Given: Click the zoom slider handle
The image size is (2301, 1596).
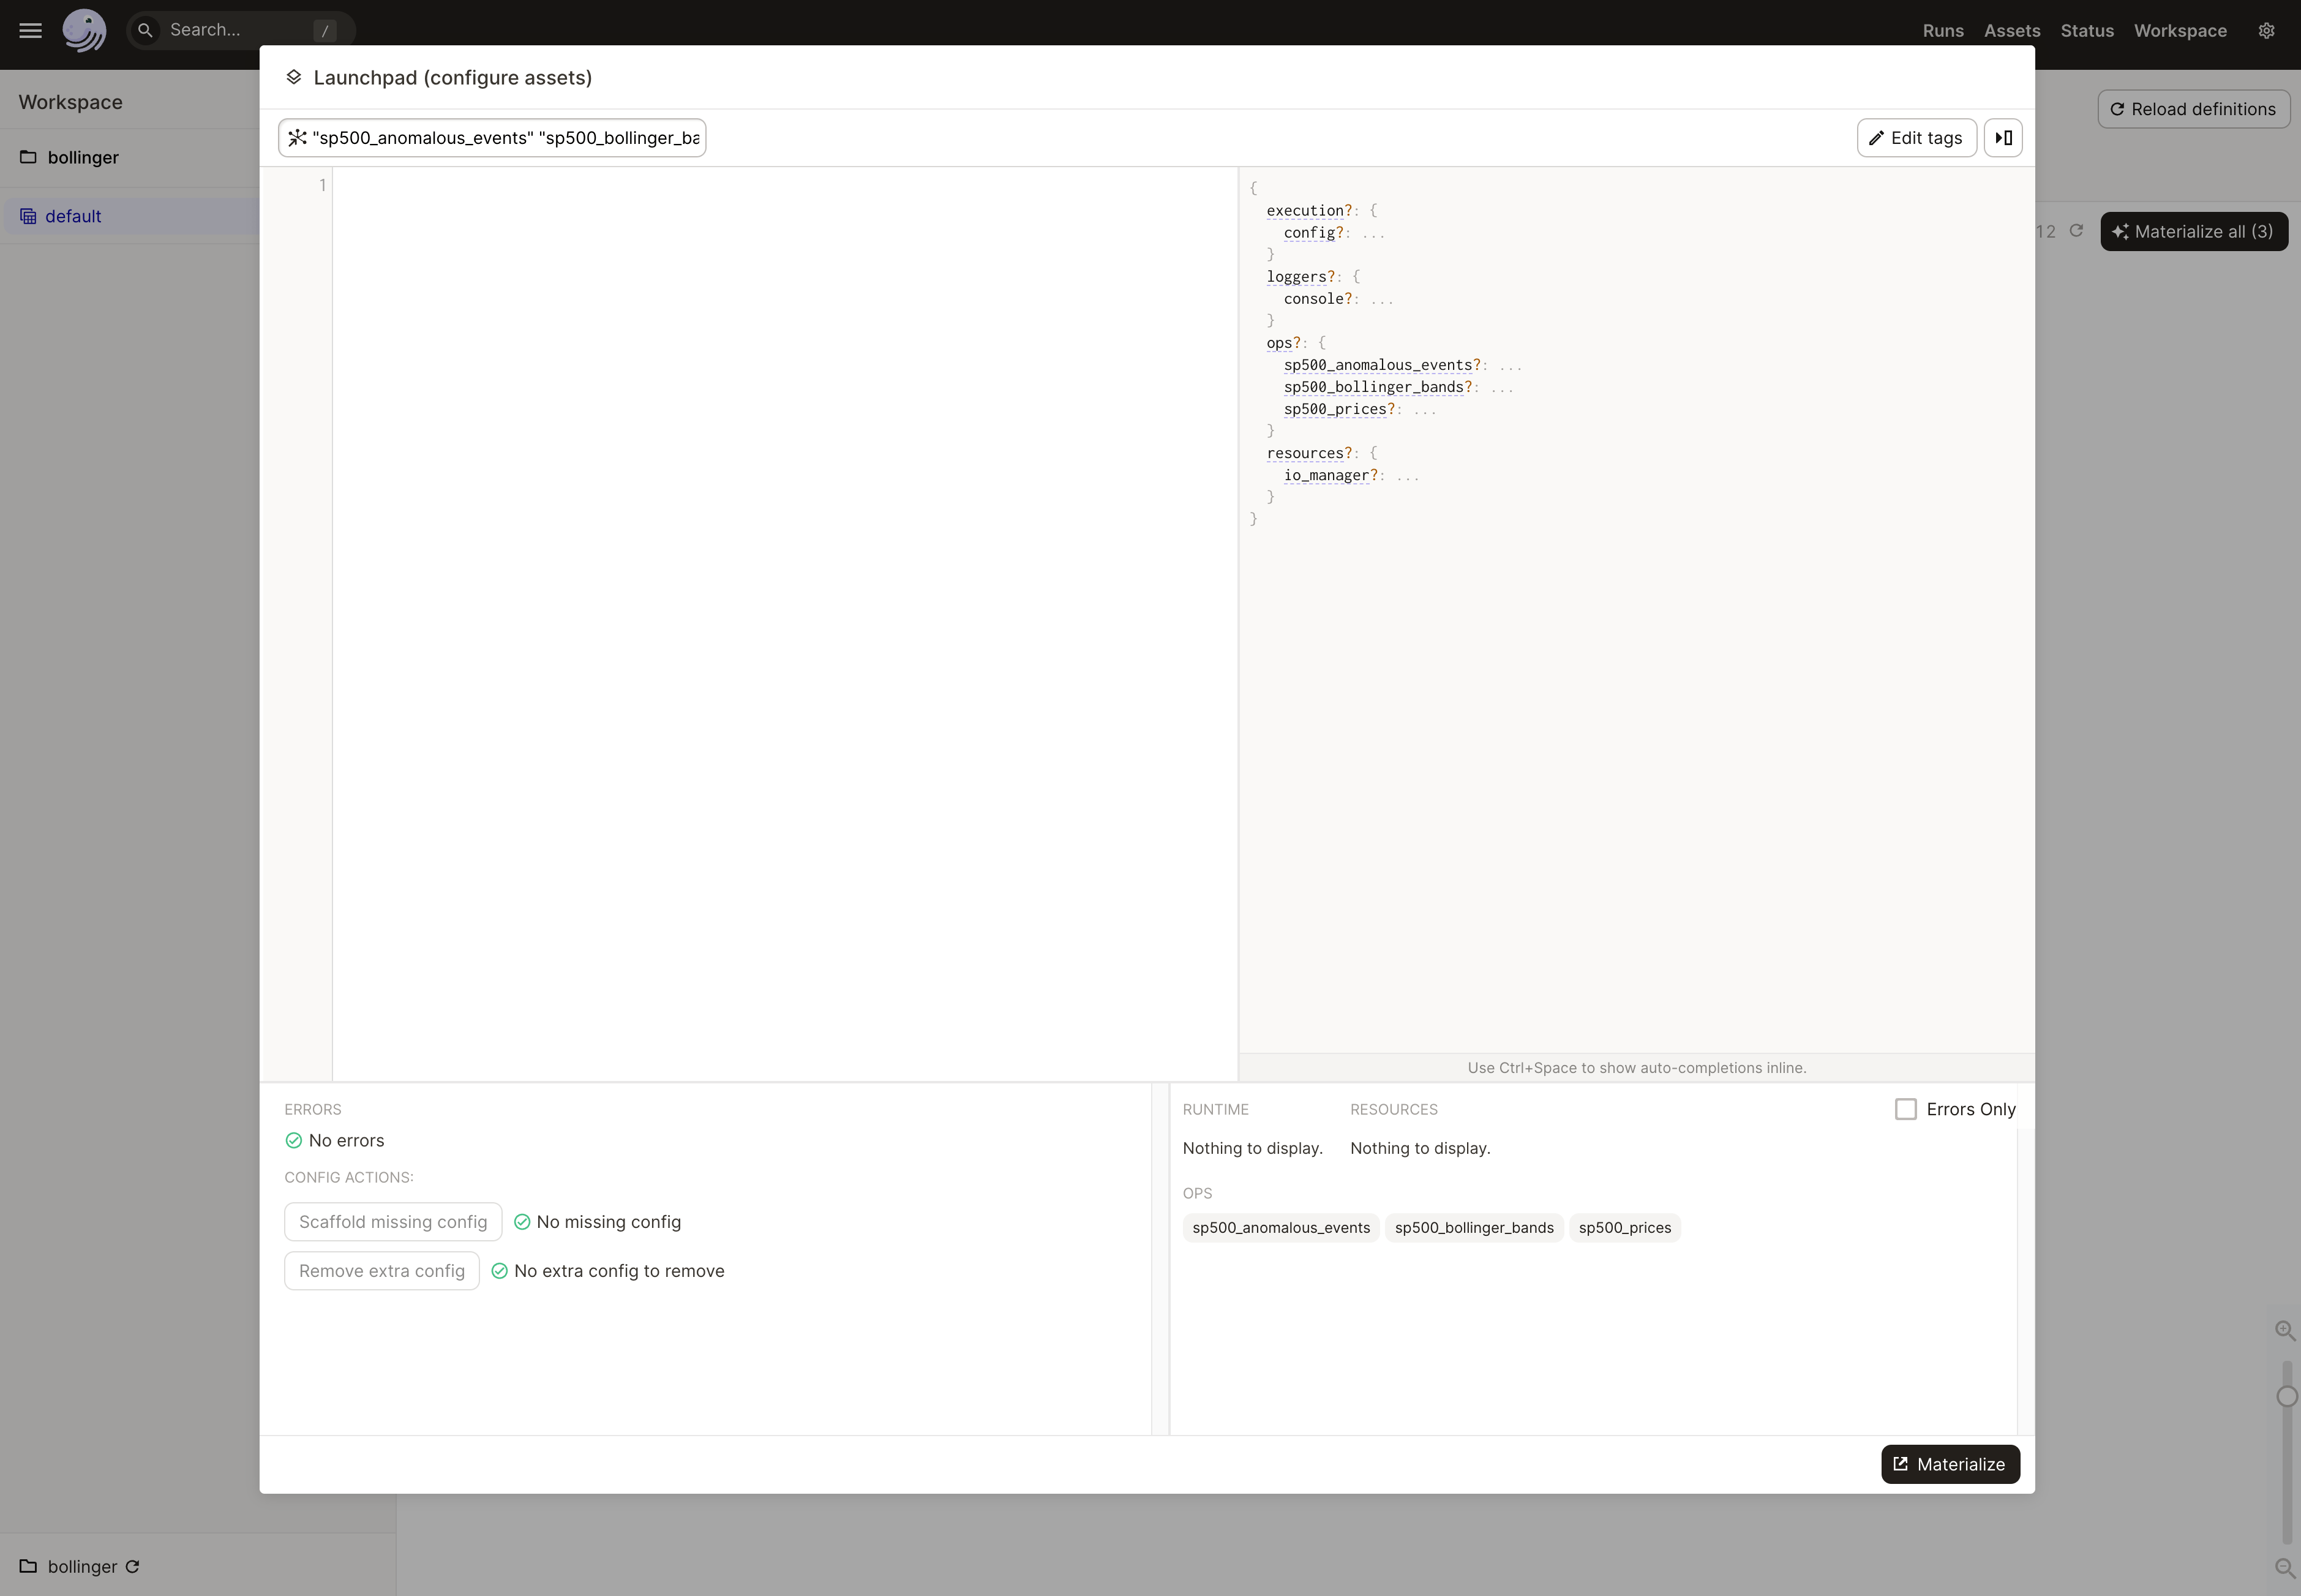Looking at the screenshot, I should click(x=2286, y=1396).
